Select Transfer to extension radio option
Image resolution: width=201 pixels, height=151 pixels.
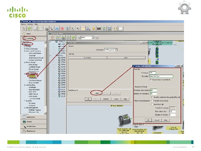pyautogui.click(x=152, y=101)
